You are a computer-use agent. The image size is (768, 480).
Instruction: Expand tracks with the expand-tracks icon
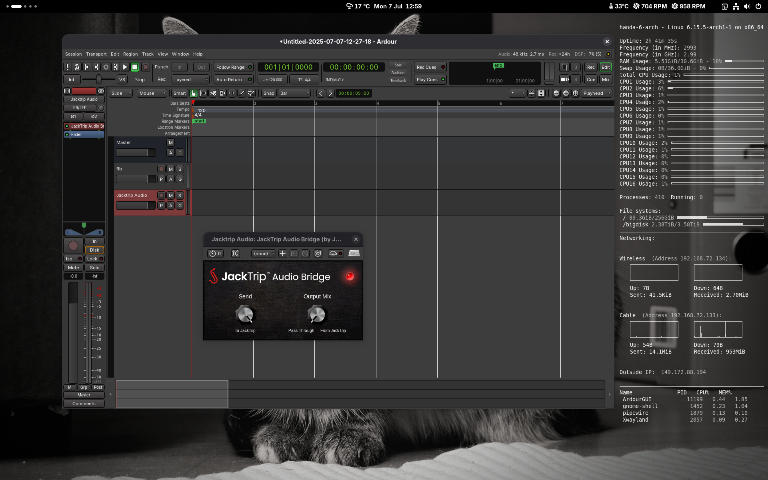tap(541, 93)
